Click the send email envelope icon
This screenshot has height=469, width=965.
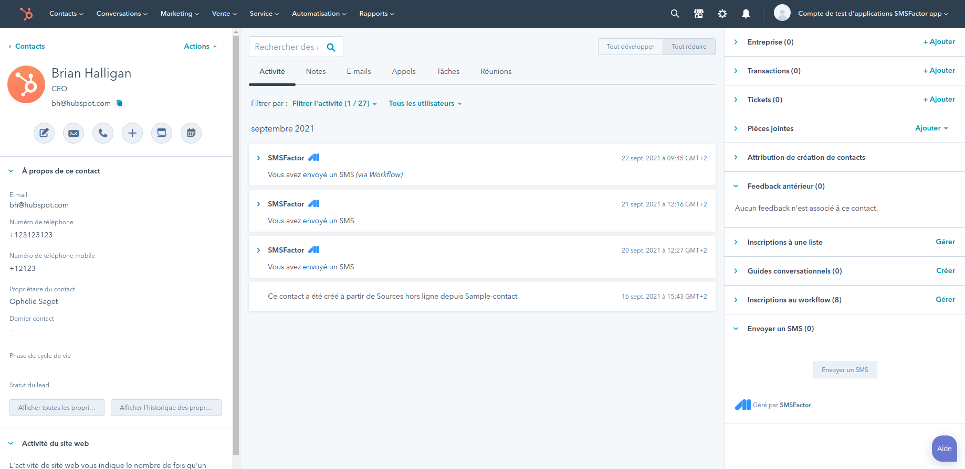point(74,133)
